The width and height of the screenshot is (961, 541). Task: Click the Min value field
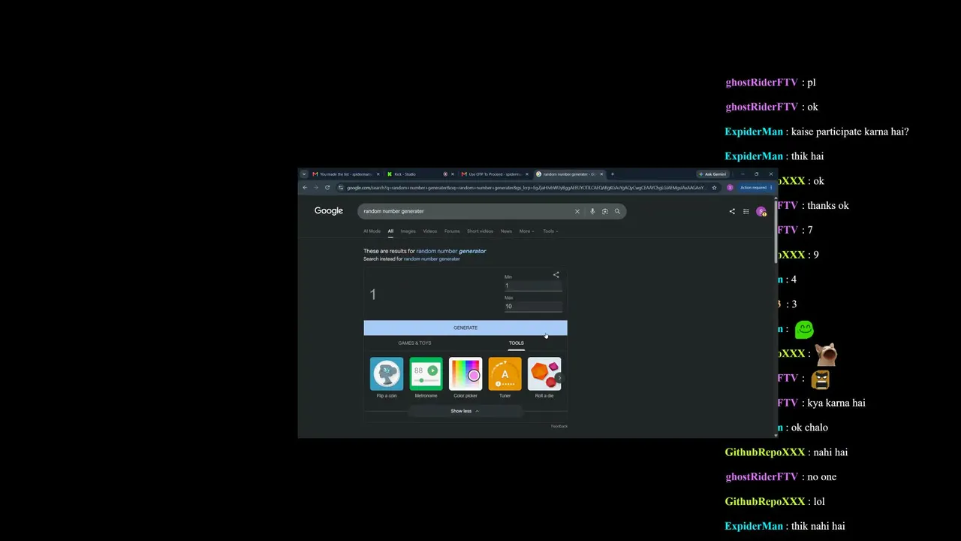533,286
